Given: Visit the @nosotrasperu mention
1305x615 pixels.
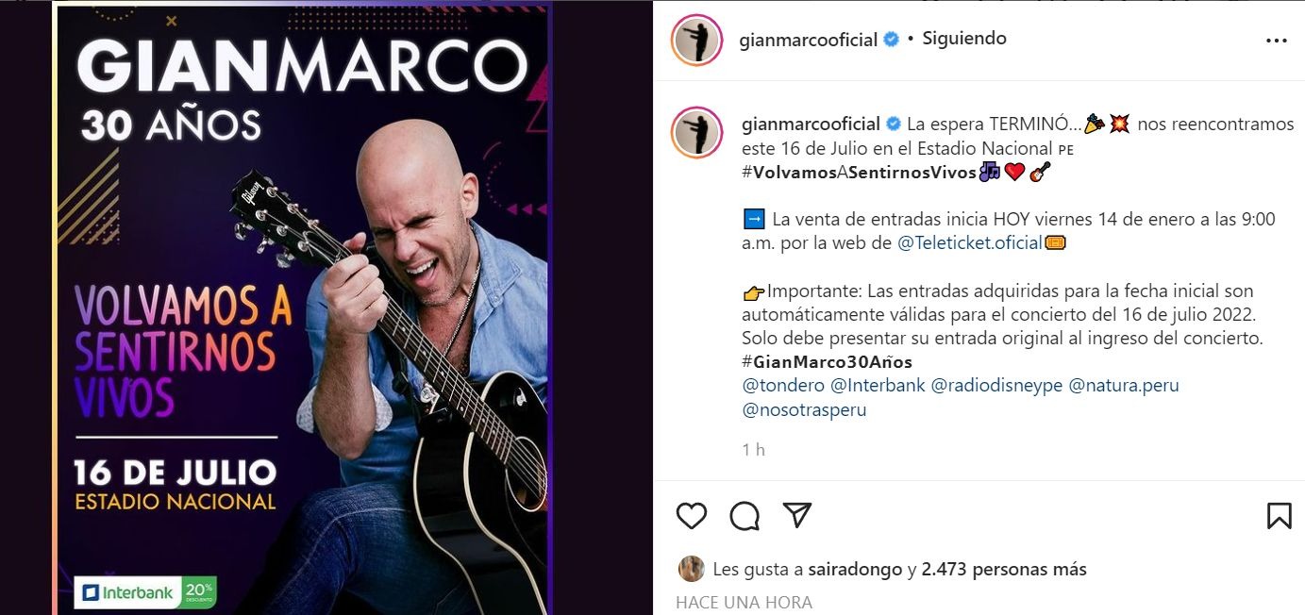Looking at the screenshot, I should pos(804,410).
